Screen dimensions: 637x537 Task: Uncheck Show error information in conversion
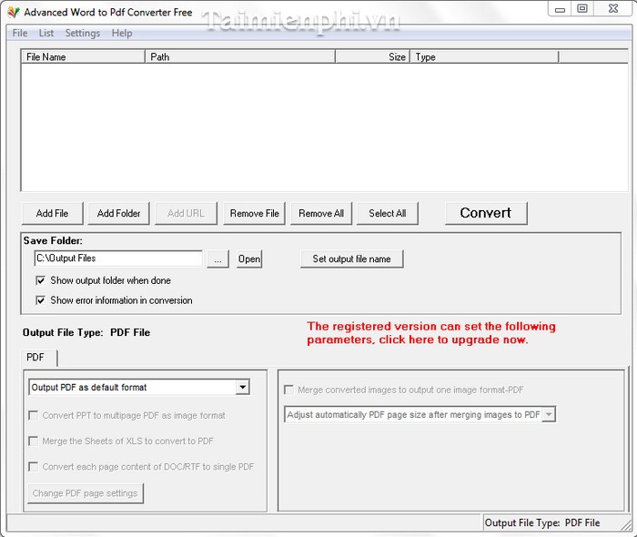(x=40, y=300)
